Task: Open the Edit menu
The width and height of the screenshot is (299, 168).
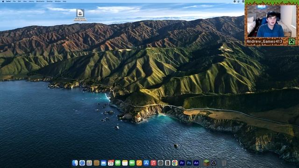Action: 19,1
